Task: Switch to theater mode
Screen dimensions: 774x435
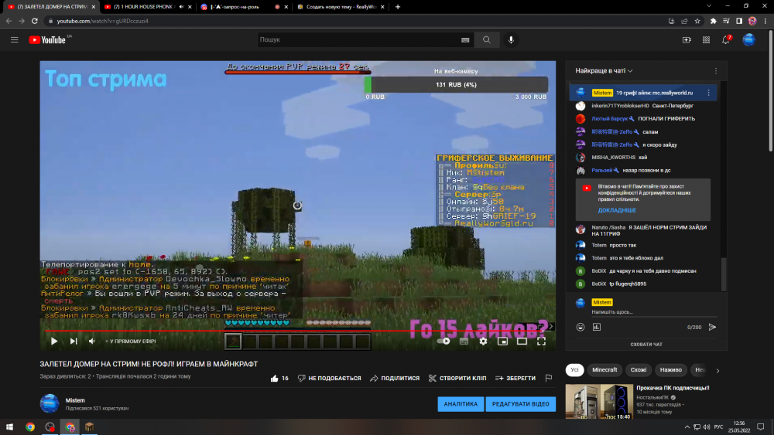Action: point(522,341)
